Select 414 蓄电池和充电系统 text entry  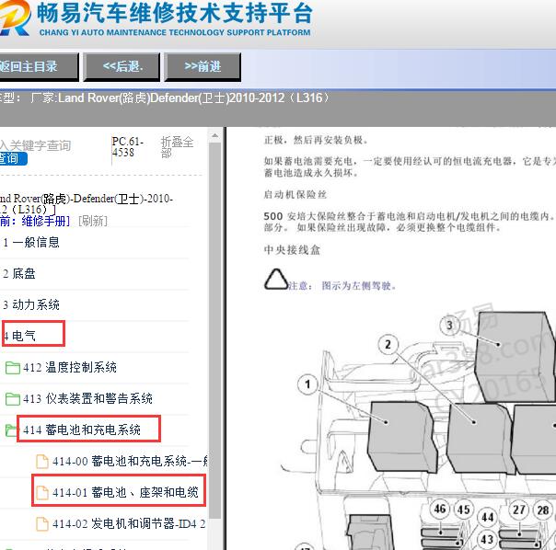pos(82,430)
